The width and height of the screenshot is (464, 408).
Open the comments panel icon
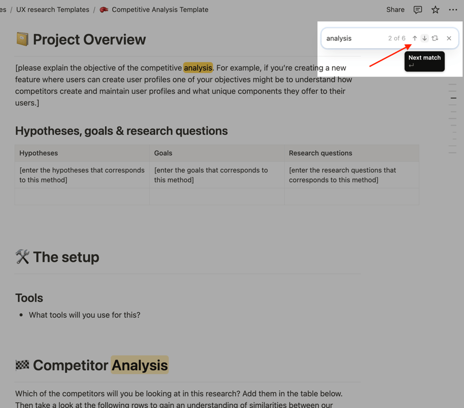[418, 10]
